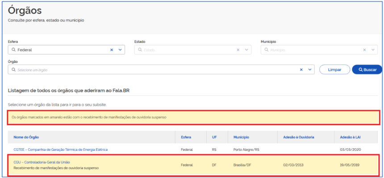Clear the Federal selection in Esfera
384x178 pixels.
(112, 50)
